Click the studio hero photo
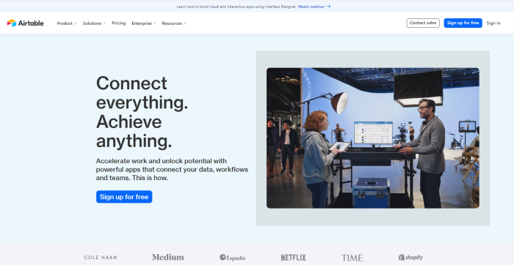The width and height of the screenshot is (514, 265). click(x=373, y=138)
